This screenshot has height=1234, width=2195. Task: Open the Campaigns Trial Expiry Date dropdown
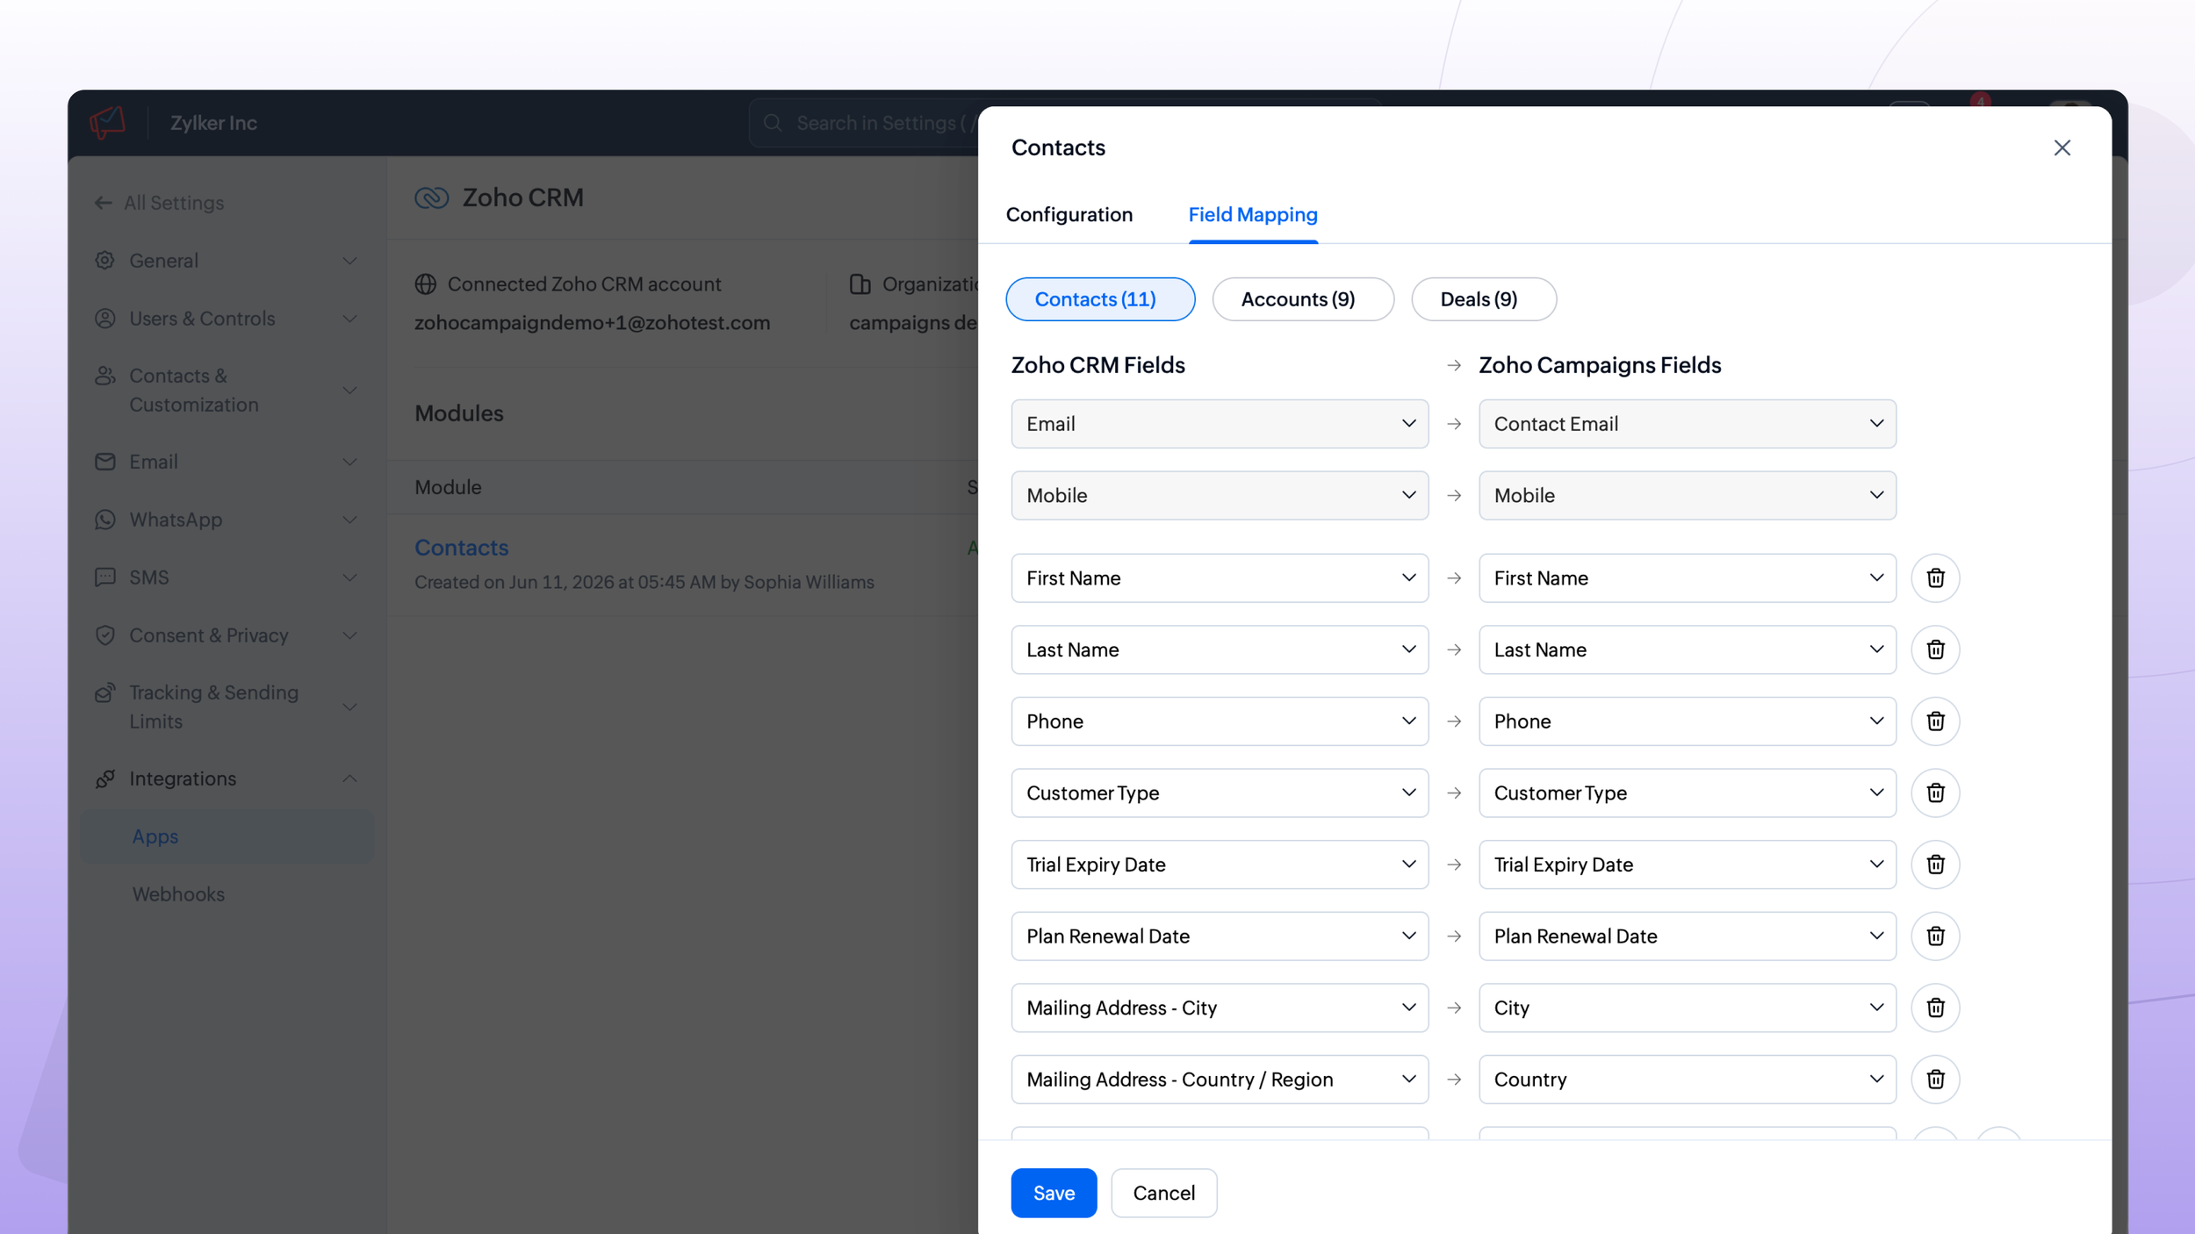click(1687, 865)
